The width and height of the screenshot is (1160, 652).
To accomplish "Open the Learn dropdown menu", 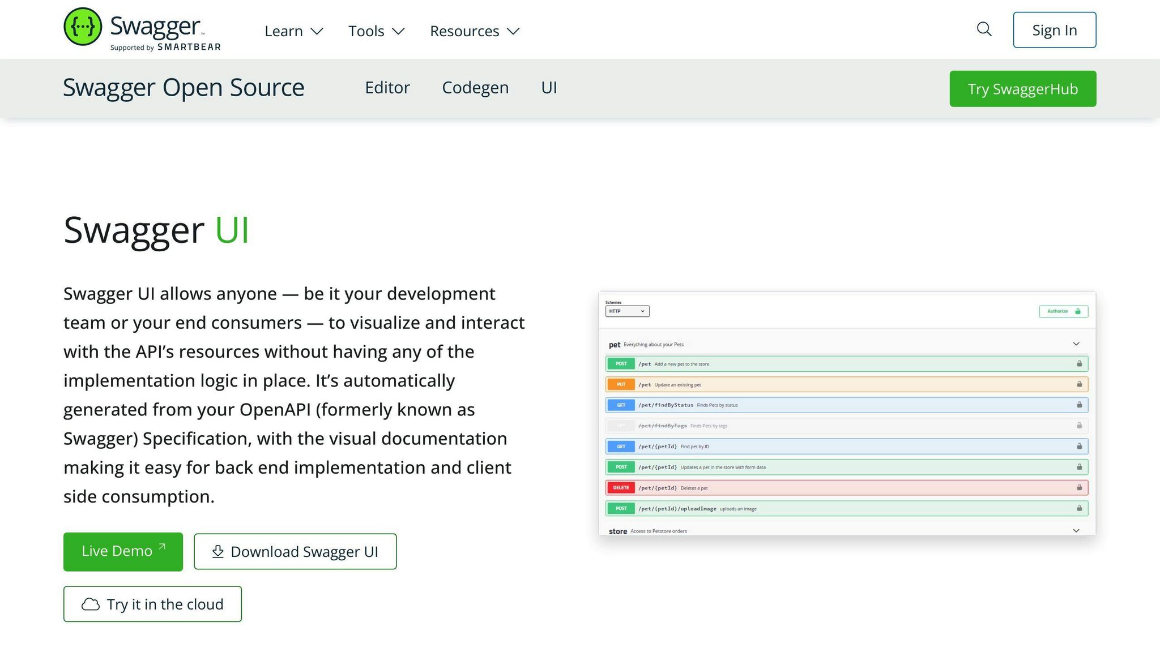I will [293, 31].
